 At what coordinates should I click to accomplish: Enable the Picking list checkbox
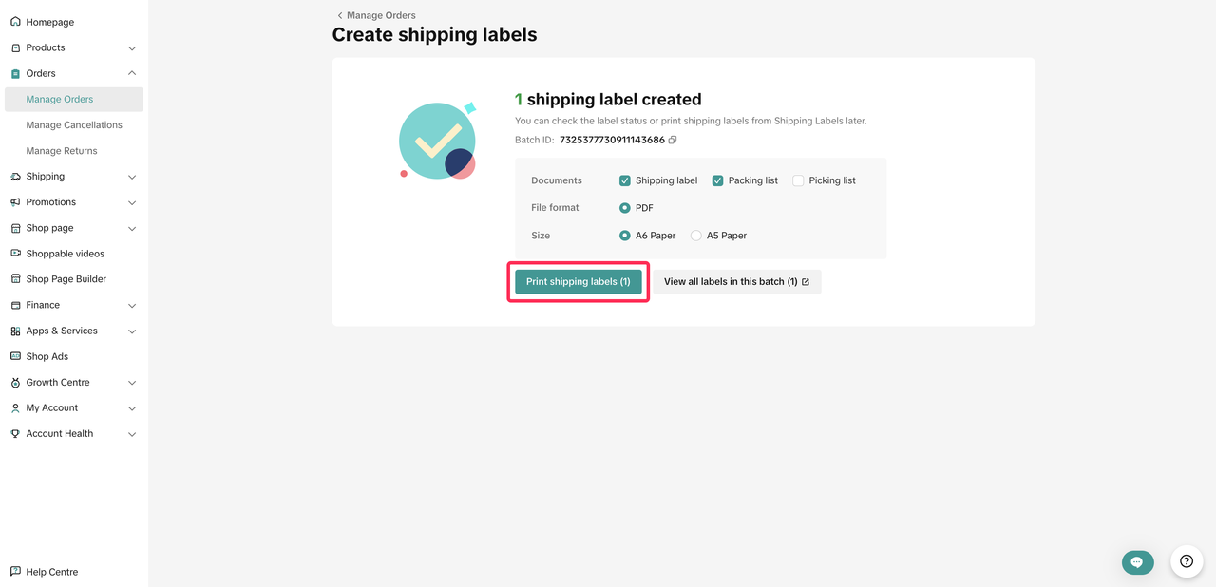tap(798, 180)
